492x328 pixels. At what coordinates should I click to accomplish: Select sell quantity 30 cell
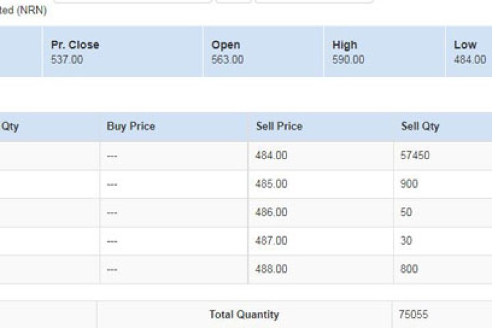click(406, 241)
